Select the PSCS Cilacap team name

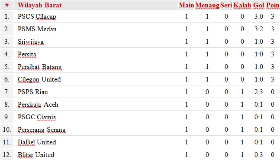(x=37, y=16)
